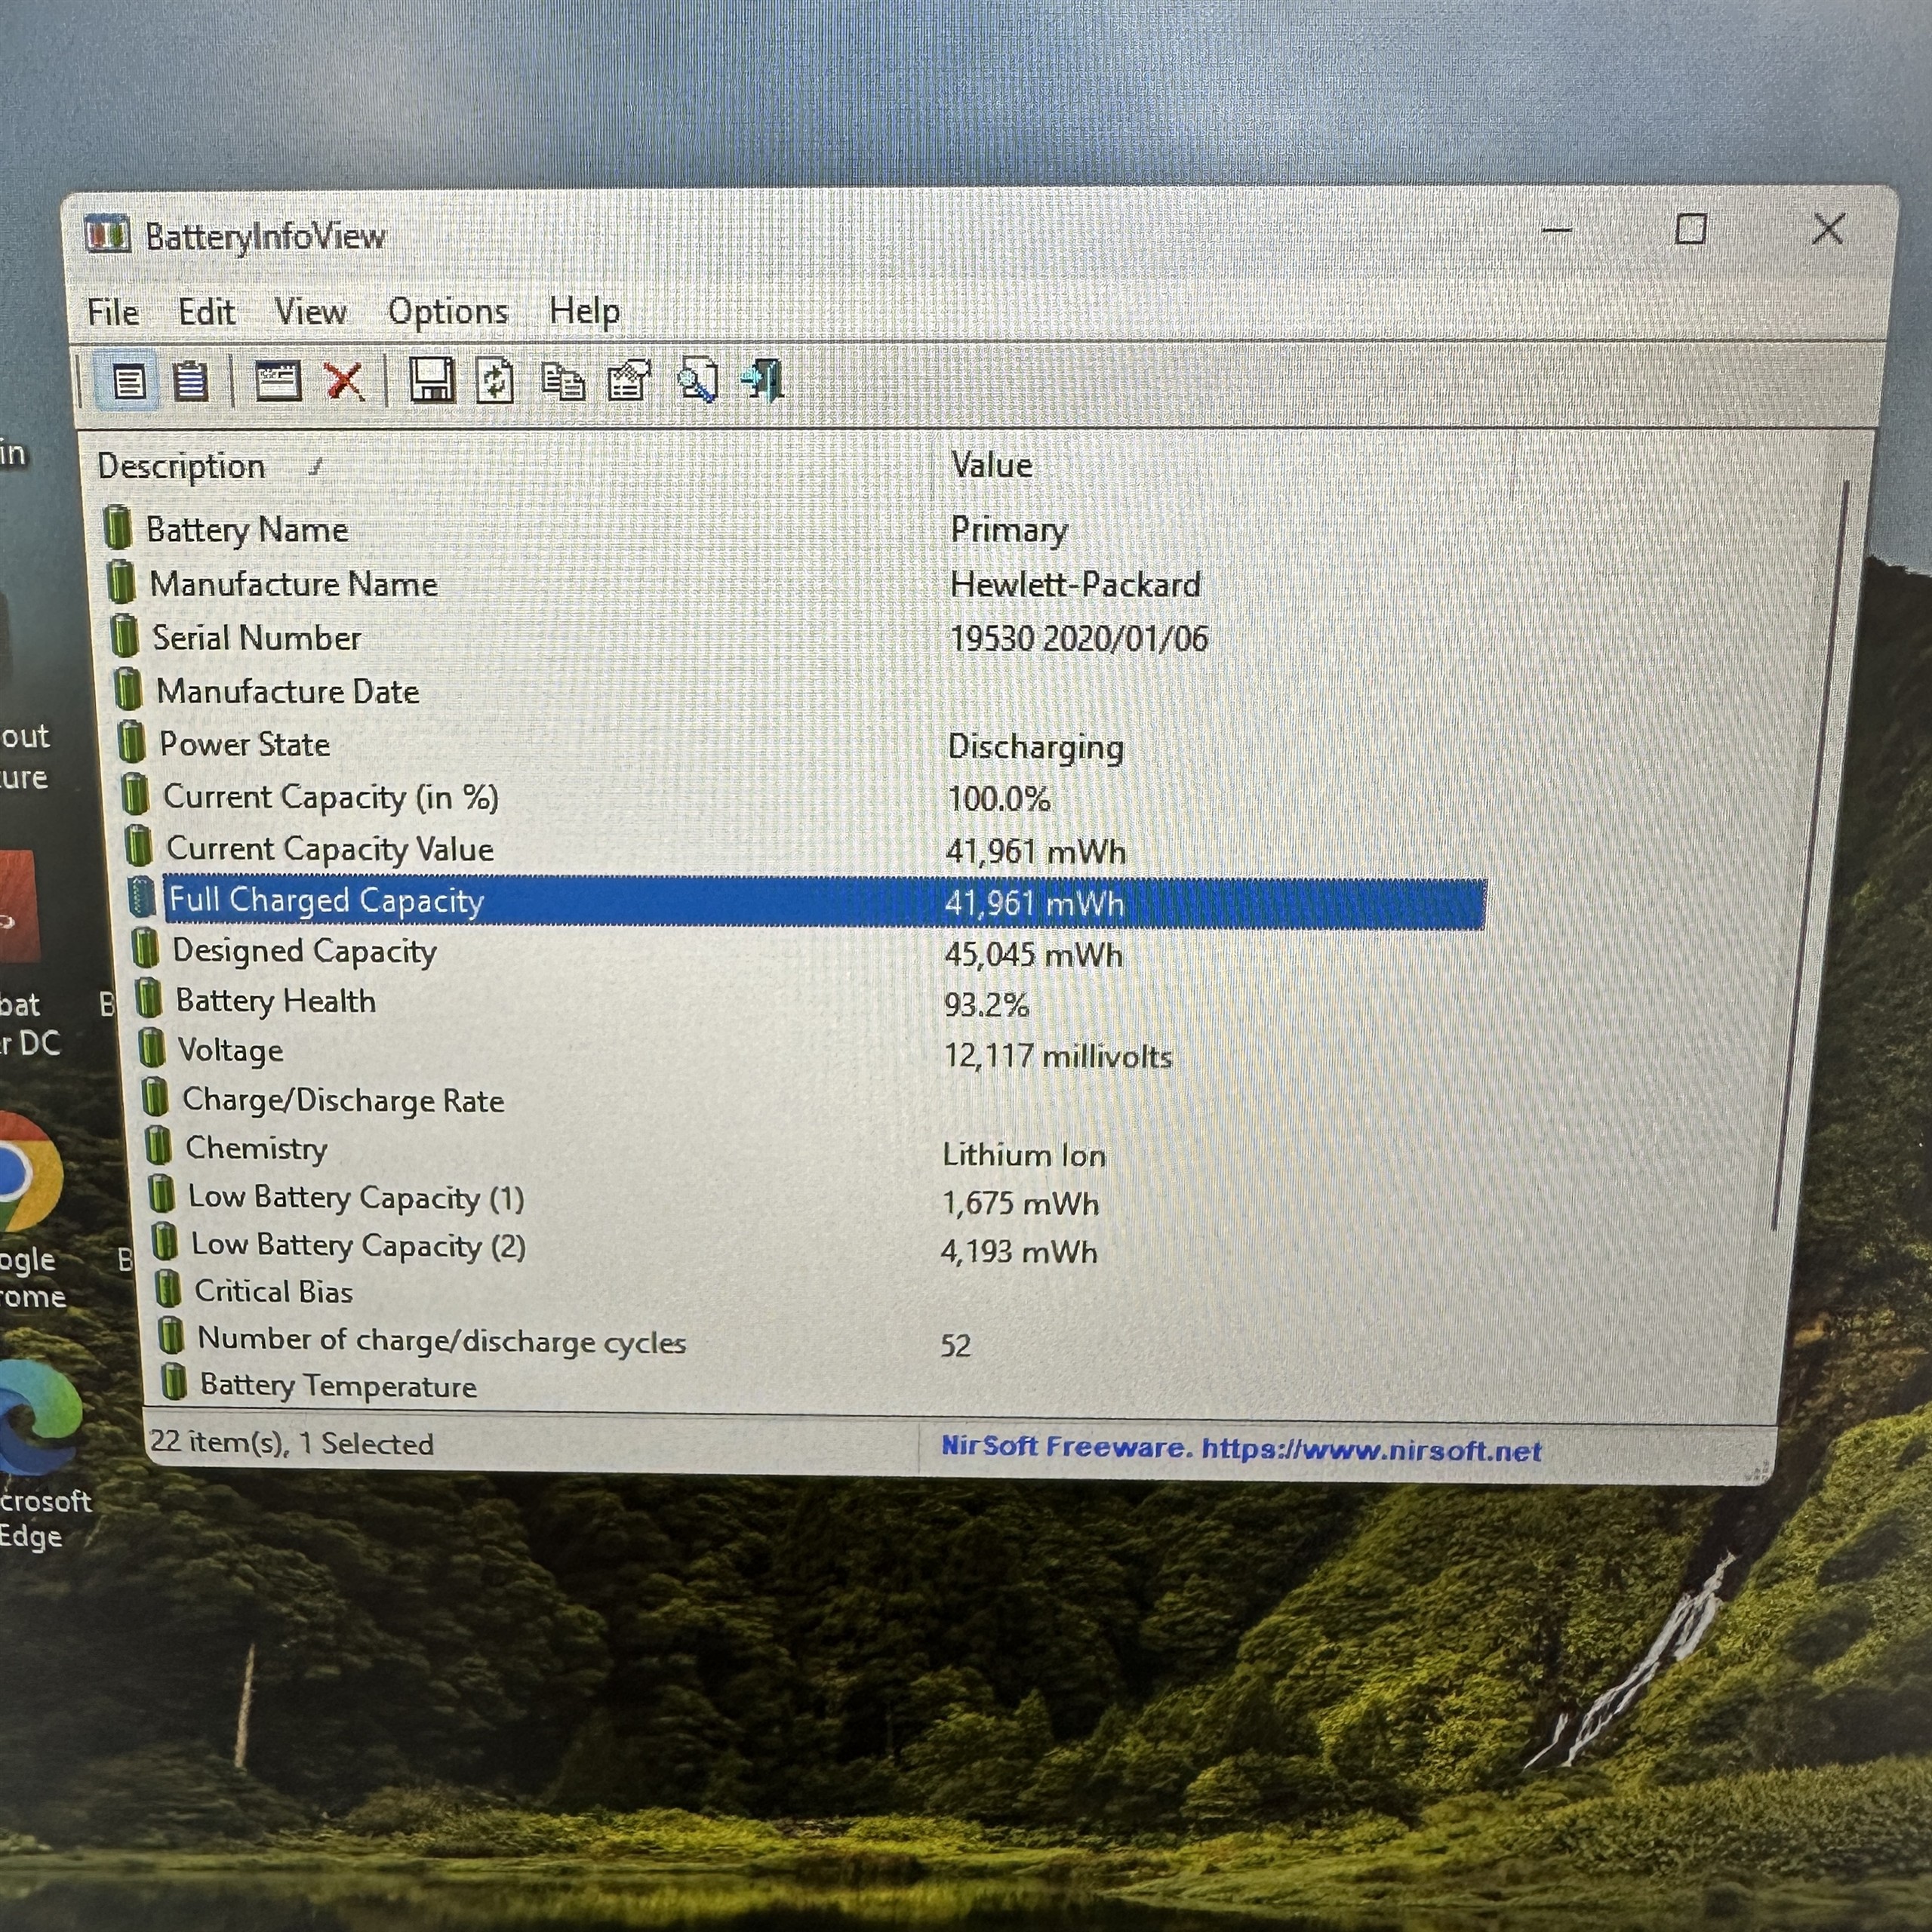Open the View menu
Viewport: 1932px width, 1932px height.
[310, 312]
